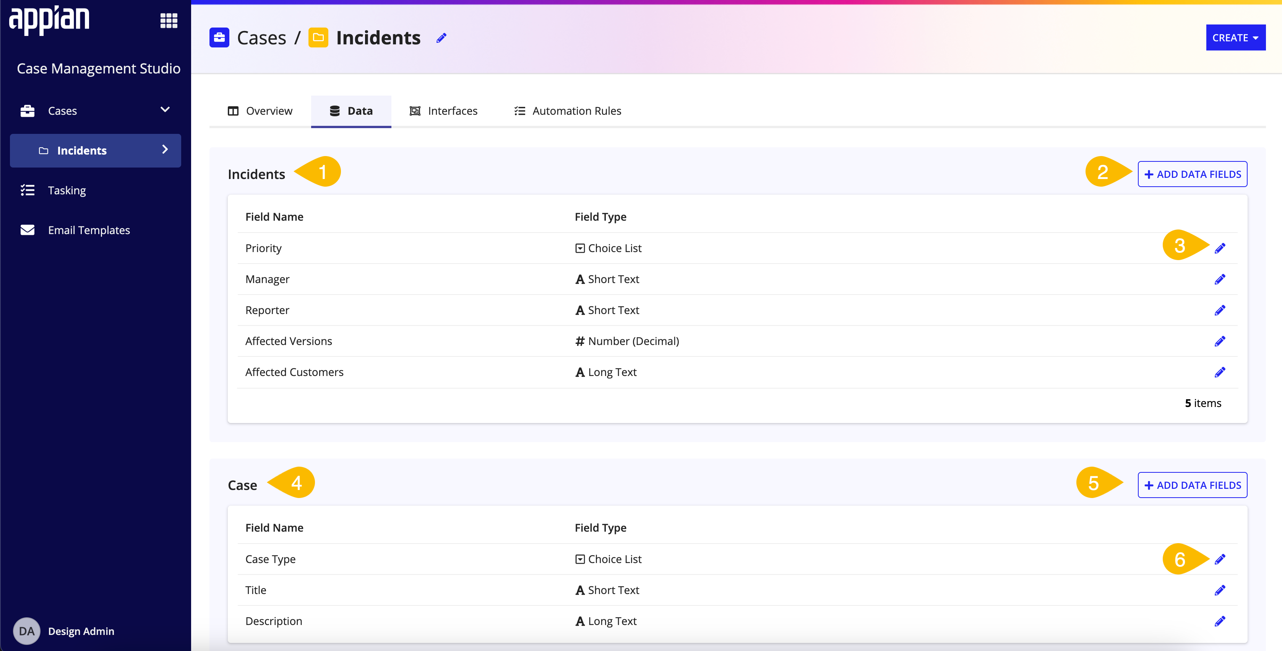The image size is (1282, 651).
Task: Switch to the Overview tab
Action: click(x=260, y=111)
